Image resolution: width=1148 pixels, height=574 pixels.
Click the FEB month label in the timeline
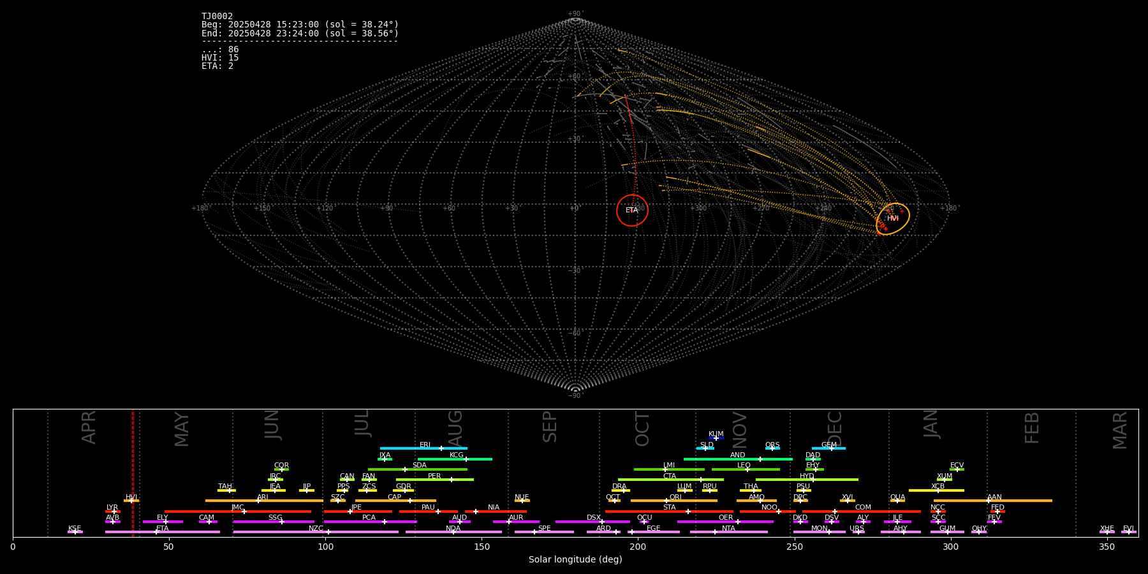pos(1032,427)
